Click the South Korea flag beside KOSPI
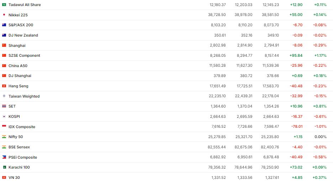This screenshot has width=333, height=181. [4, 116]
